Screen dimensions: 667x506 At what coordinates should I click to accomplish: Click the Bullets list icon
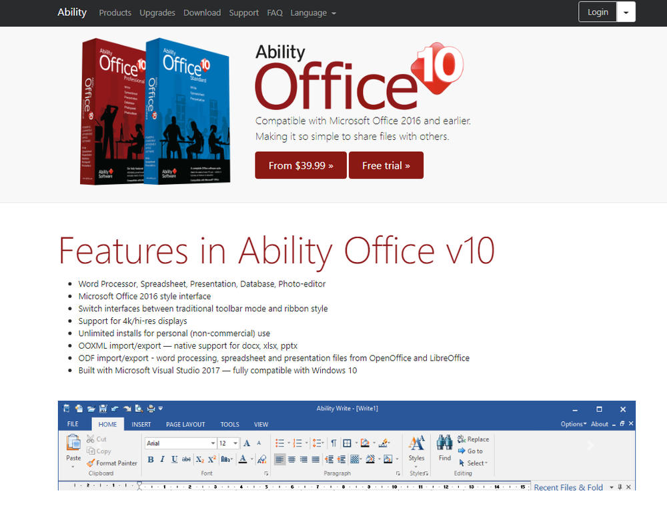click(279, 443)
